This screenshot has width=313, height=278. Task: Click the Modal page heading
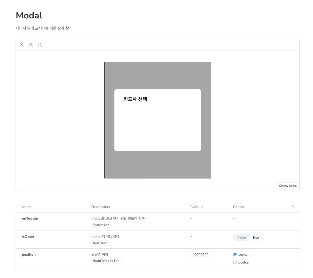(x=29, y=15)
